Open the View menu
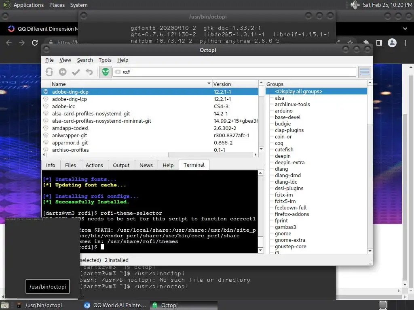Screen dimensions: 414x310 pos(65,60)
